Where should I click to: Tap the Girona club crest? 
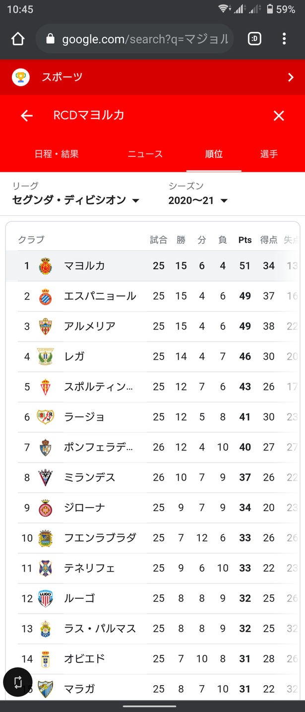pyautogui.click(x=46, y=508)
